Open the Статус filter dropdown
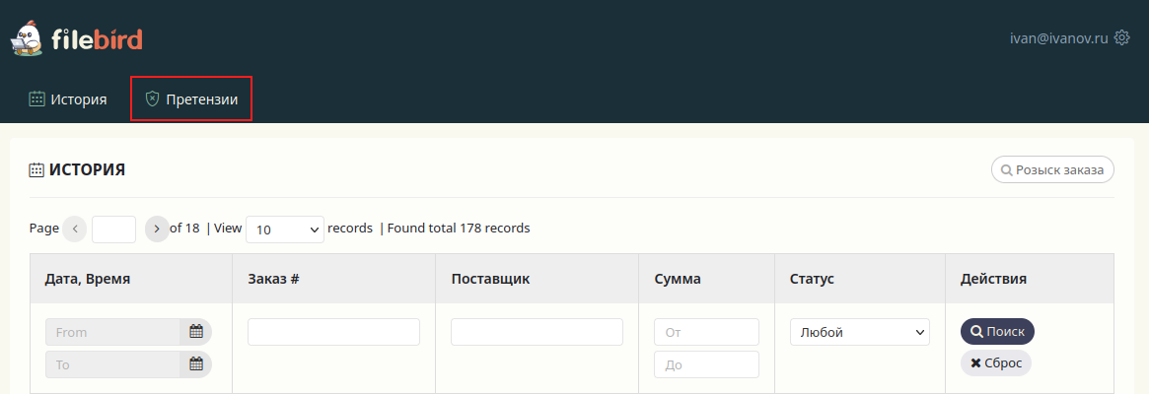 (x=859, y=333)
